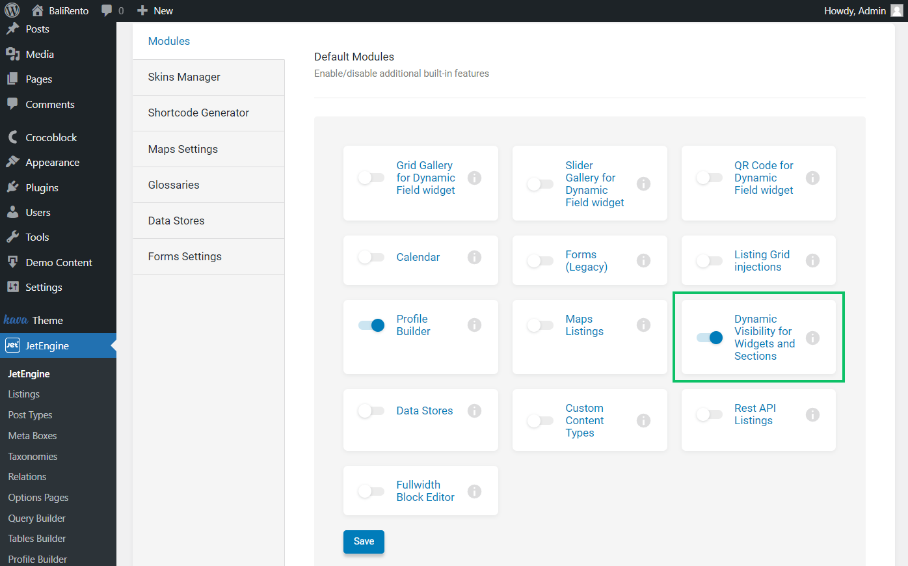This screenshot has height=566, width=908.
Task: Enable the Rest API Listings toggle
Action: (x=709, y=414)
